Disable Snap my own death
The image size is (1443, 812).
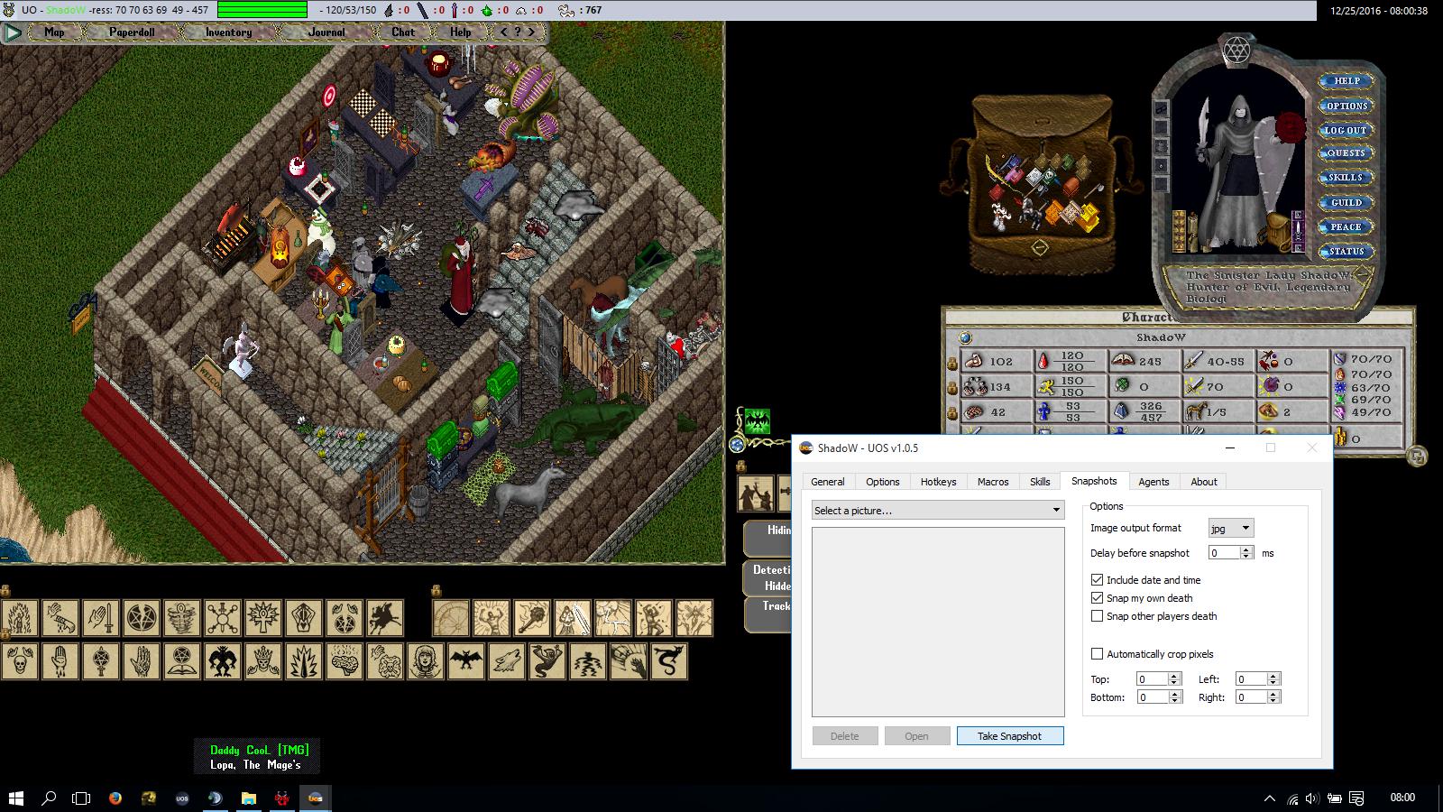(1097, 598)
